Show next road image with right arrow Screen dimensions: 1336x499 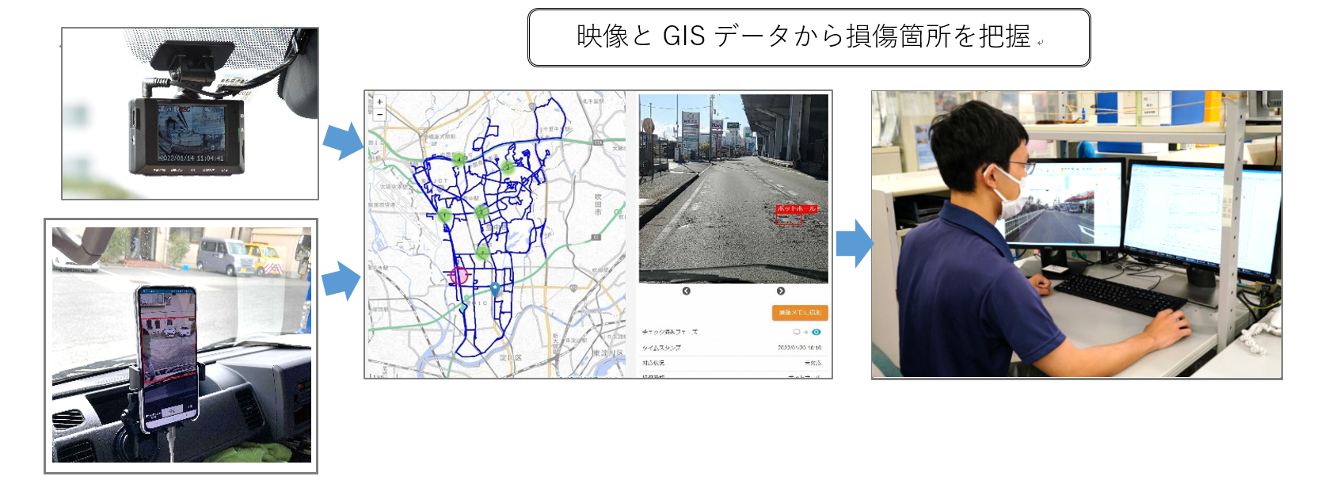tap(781, 291)
